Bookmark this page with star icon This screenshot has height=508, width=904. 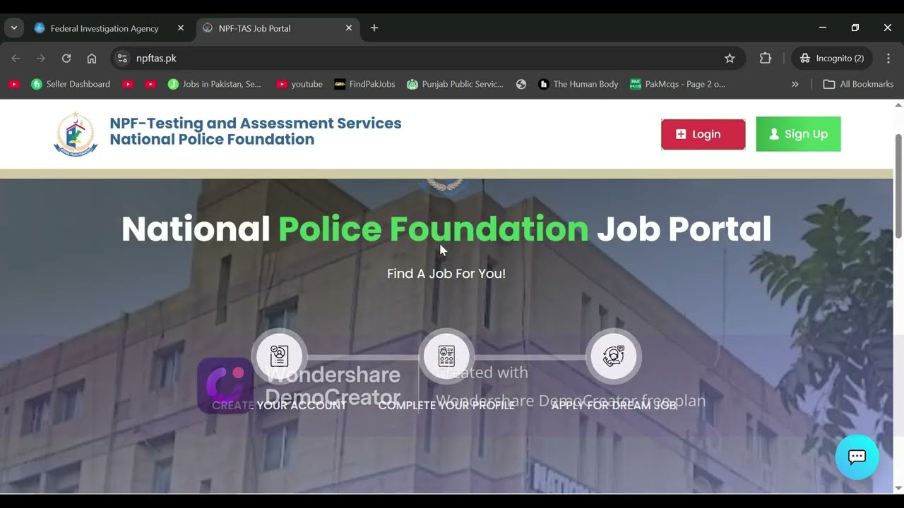tap(730, 59)
